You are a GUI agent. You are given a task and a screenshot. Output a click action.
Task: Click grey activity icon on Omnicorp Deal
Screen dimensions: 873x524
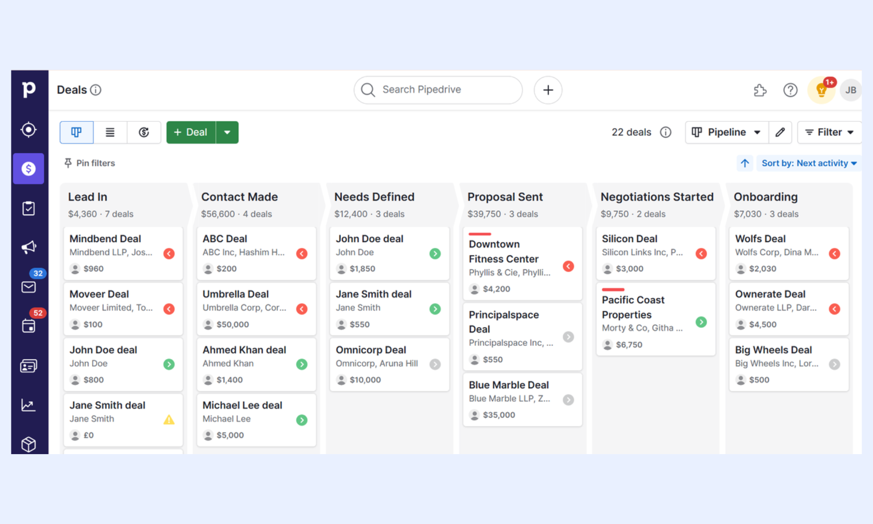click(x=435, y=364)
